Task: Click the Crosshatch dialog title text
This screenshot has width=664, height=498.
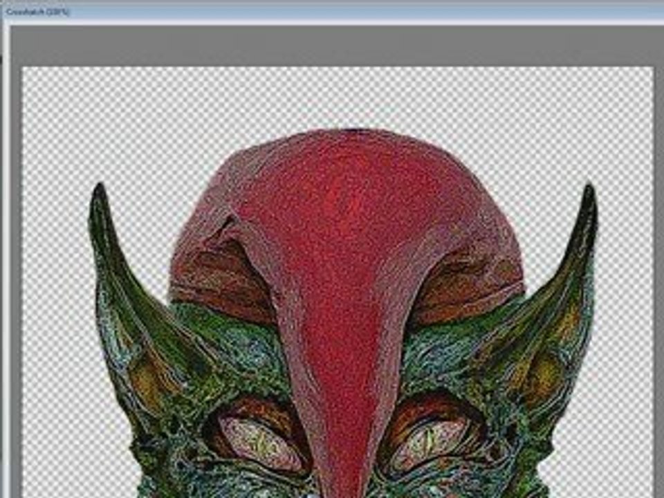Action: pyautogui.click(x=37, y=12)
